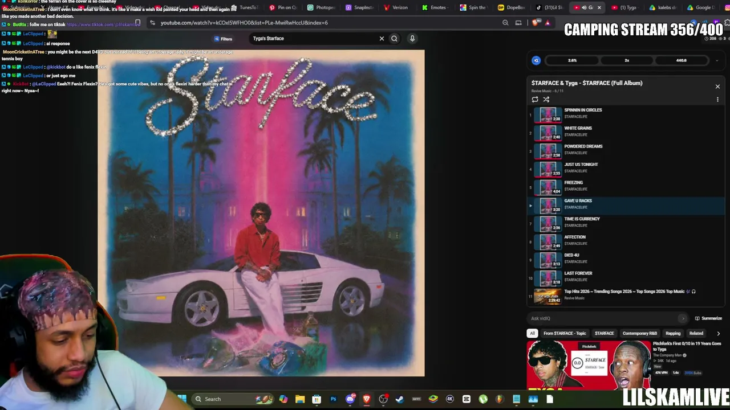Open the search Filters button
The height and width of the screenshot is (410, 730).
223,39
